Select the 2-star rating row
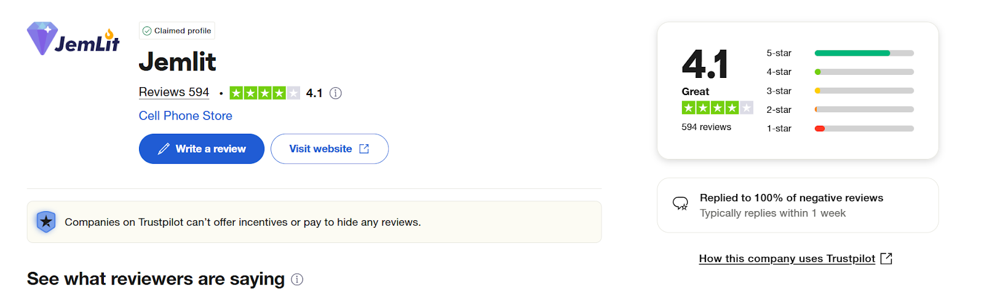Image resolution: width=984 pixels, height=289 pixels. [840, 110]
